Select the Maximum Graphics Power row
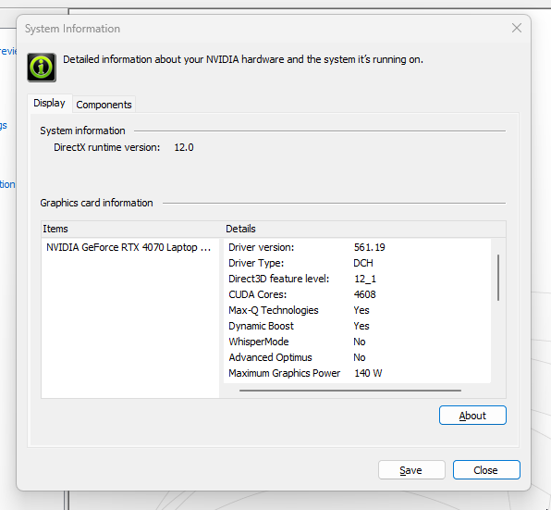Screen dimensions: 551x510 (357, 373)
